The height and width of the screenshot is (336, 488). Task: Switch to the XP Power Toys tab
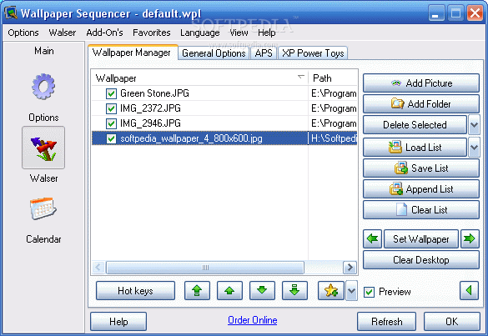(313, 53)
